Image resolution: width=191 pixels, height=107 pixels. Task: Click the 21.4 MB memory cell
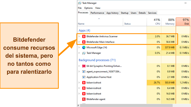click(169, 53)
